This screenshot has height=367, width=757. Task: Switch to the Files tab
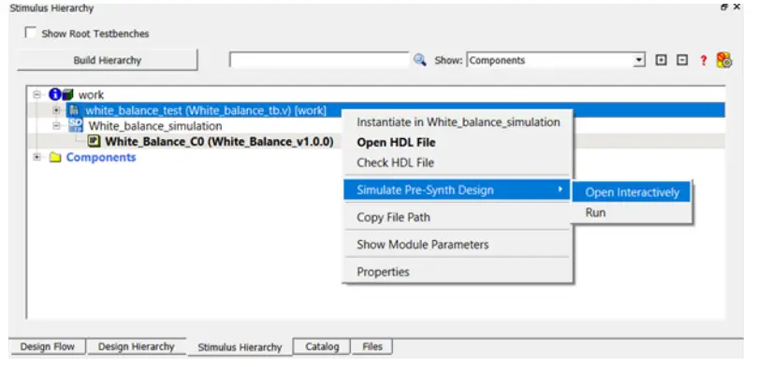372,346
